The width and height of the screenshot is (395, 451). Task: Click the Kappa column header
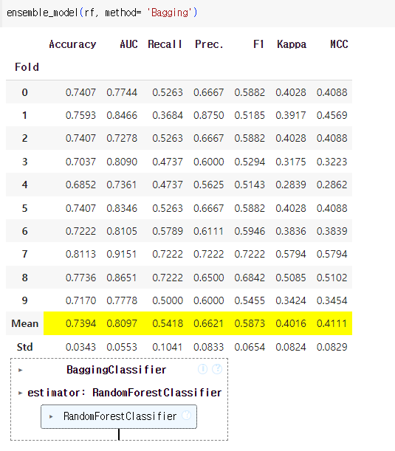click(292, 44)
